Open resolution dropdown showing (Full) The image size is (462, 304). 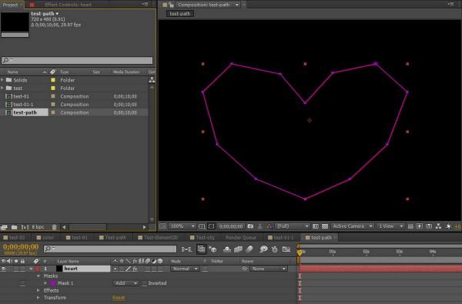pos(293,226)
